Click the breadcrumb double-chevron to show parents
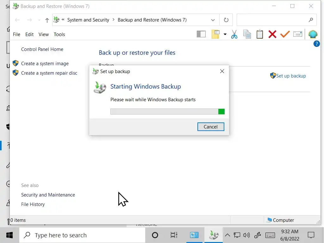Screen dimensions: 324x243 63,20
